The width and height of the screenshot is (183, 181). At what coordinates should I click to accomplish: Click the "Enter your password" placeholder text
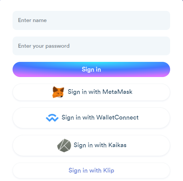coord(44,46)
